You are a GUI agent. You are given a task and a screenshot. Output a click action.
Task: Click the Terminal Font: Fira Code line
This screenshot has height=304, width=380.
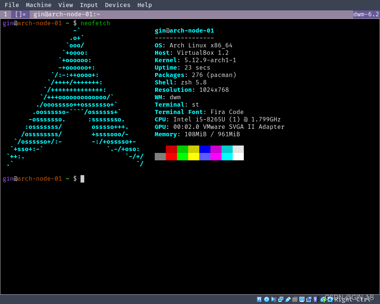tap(199, 112)
